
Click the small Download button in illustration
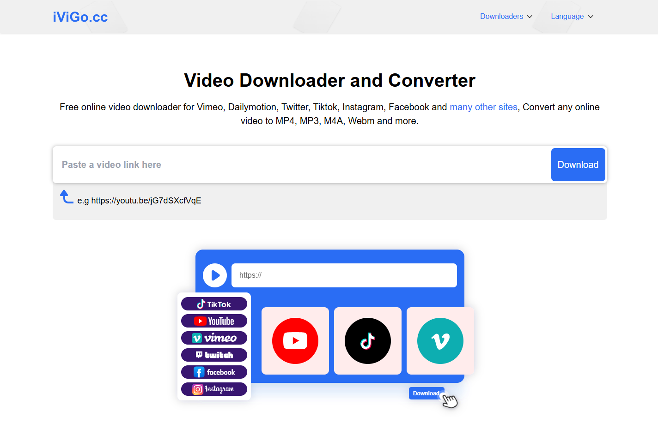(x=426, y=393)
